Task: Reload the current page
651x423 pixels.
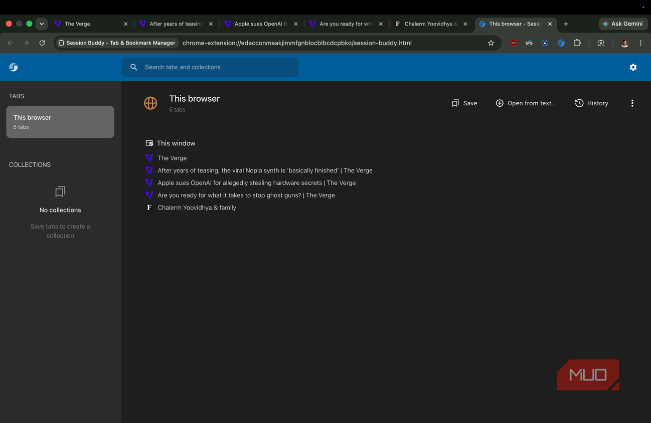Action: [42, 43]
